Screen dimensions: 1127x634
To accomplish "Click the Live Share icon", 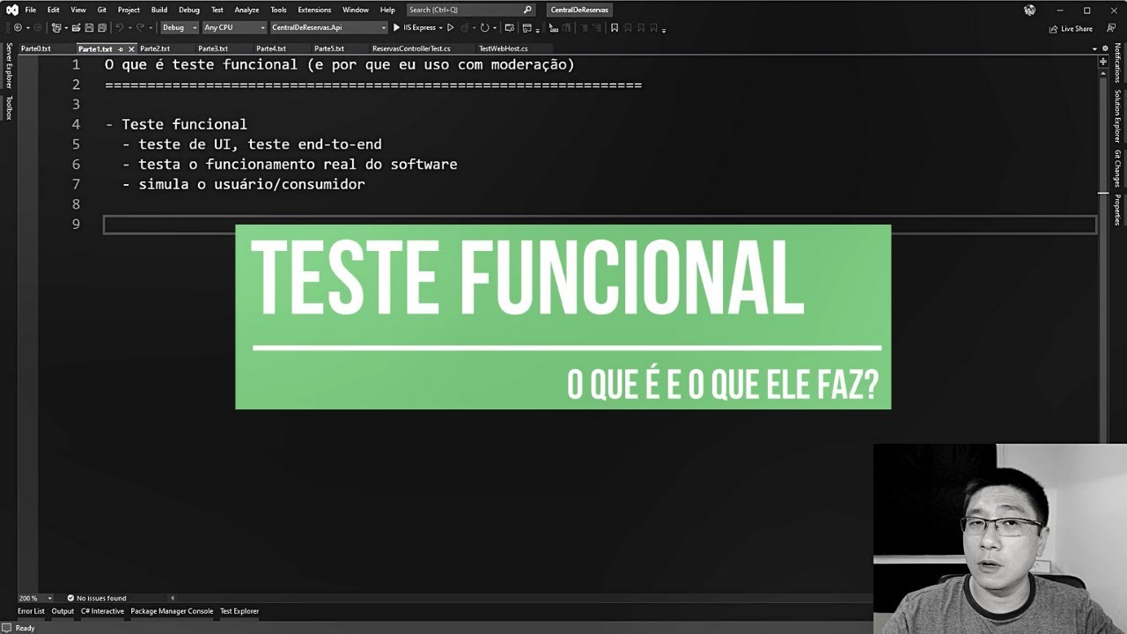I will (x=1054, y=28).
